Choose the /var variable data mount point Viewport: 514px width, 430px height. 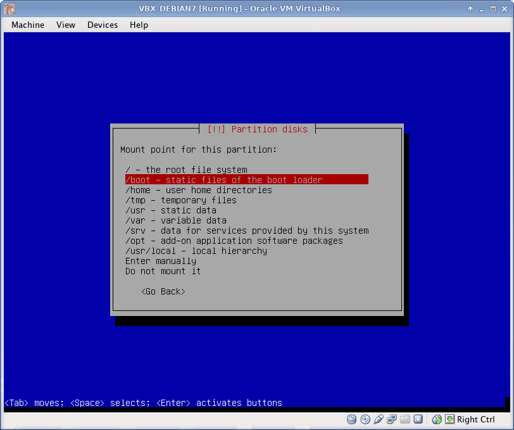pyautogui.click(x=176, y=220)
